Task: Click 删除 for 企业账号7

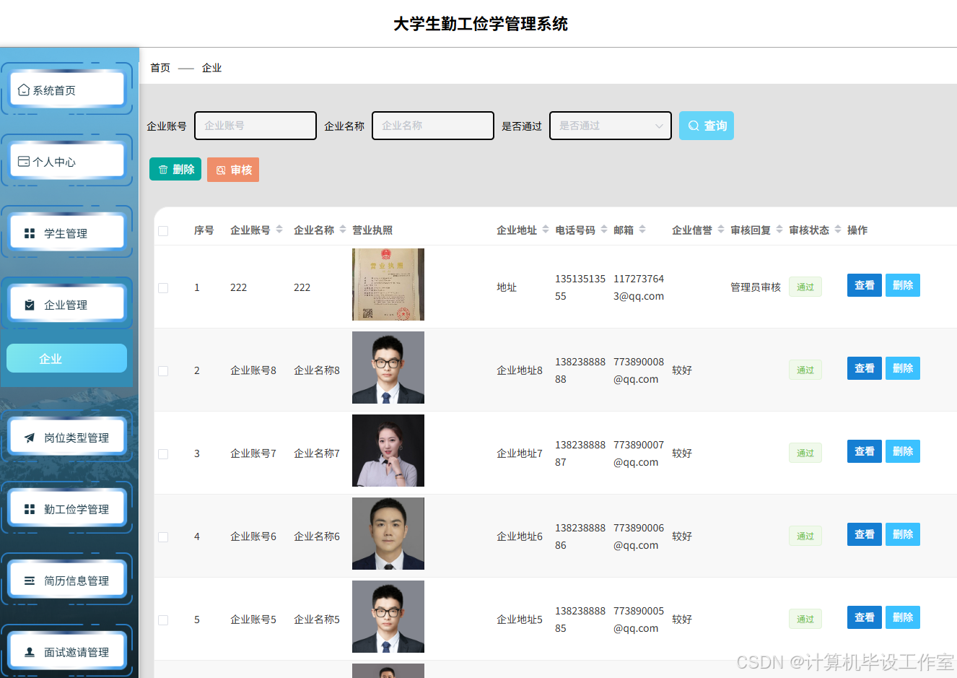Action: (x=903, y=451)
